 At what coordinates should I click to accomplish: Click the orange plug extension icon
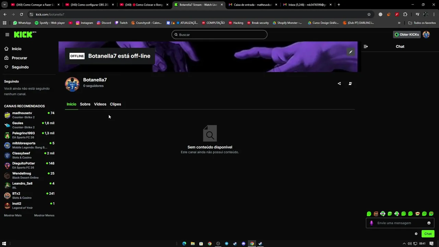[x=389, y=14]
